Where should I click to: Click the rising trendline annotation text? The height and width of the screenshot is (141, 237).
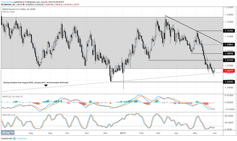36,82
